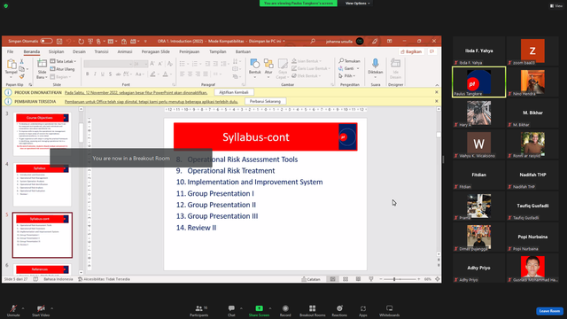Screen dimensions: 567x319
Task: Start recording with the Record icon
Action: (285, 308)
